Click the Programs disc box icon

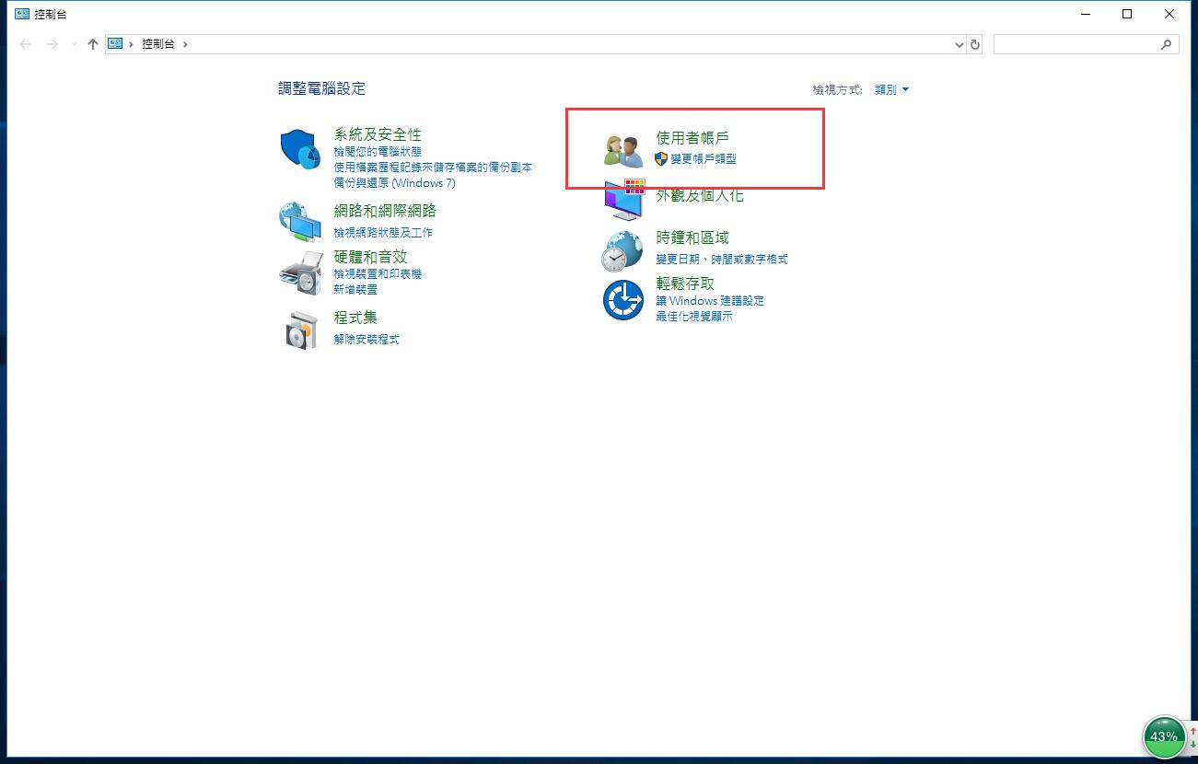(300, 330)
